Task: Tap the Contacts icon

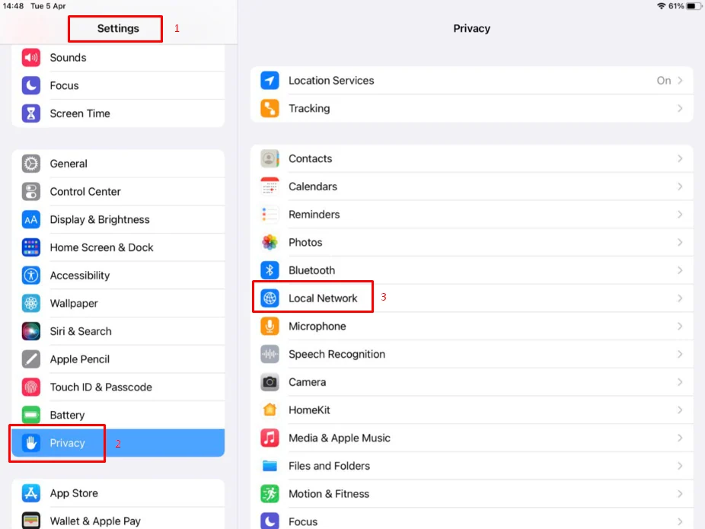Action: [270, 158]
